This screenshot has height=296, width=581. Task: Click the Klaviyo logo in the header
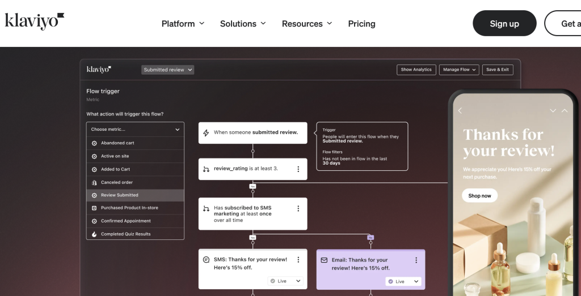pyautogui.click(x=35, y=21)
